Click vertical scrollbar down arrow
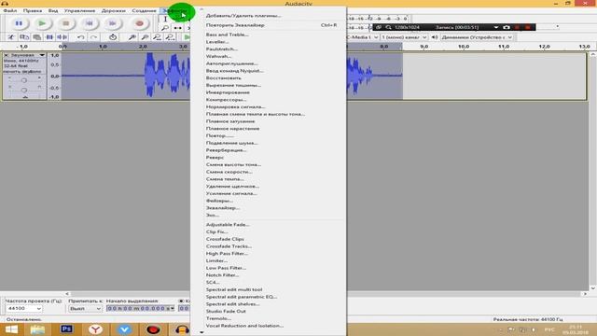597x336 pixels. [593, 288]
